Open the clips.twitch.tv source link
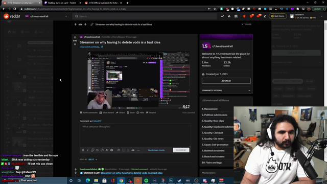 click(x=91, y=47)
